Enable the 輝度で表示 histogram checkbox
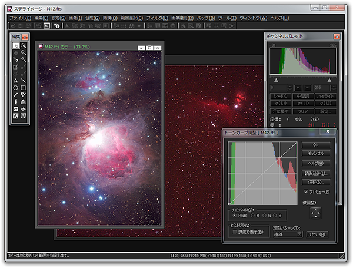 pyautogui.click(x=235, y=231)
